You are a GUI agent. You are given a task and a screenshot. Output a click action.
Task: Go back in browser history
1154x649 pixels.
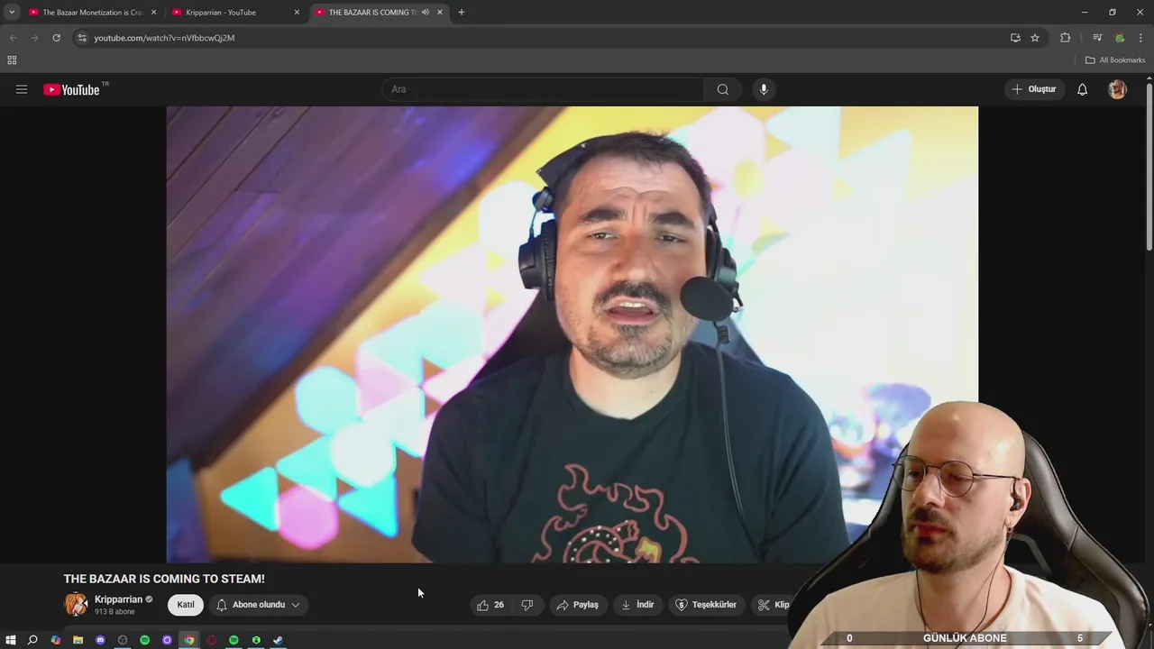point(13,38)
